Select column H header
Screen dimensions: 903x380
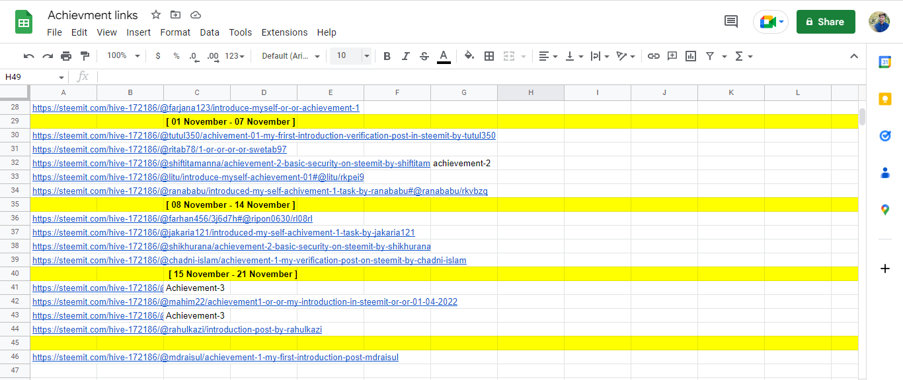[x=531, y=93]
